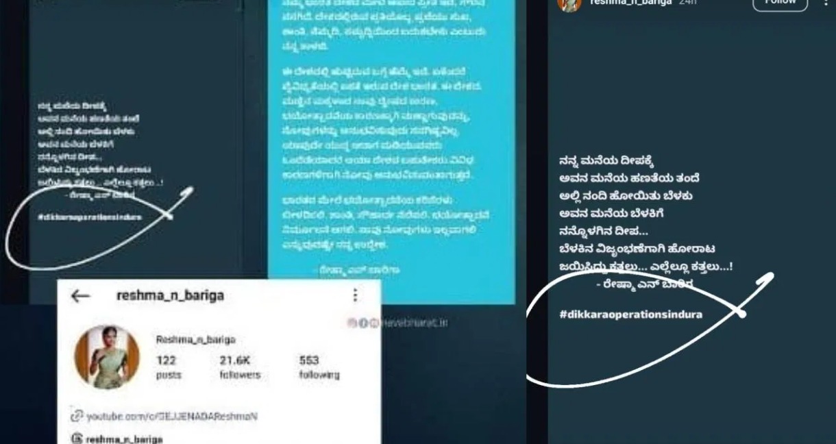Click the Facebook icon in the watermark
The image size is (836, 444).
[363, 322]
